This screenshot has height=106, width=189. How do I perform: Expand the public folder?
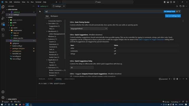[9, 23]
